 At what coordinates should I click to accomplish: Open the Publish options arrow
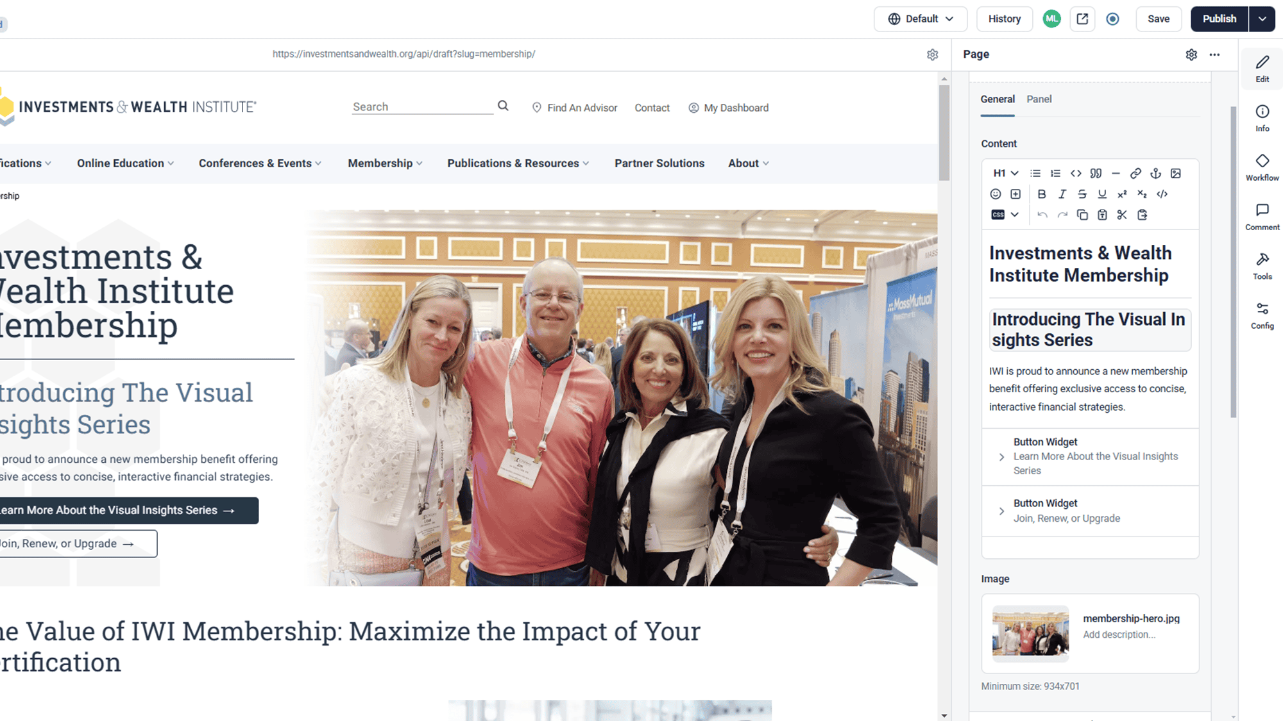pyautogui.click(x=1262, y=19)
